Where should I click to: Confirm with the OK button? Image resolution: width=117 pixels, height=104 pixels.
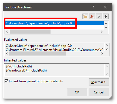pyautogui.click(x=77, y=92)
